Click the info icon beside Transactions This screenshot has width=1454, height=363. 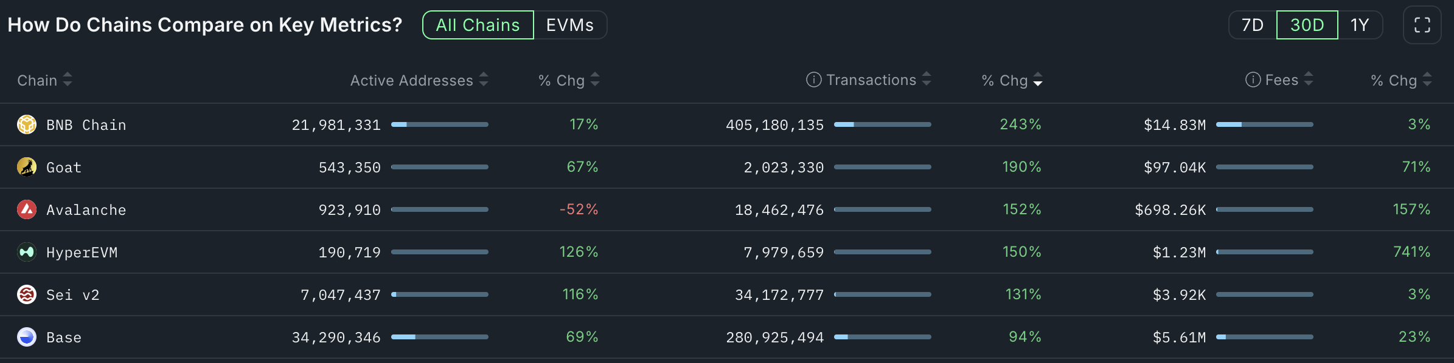pyautogui.click(x=813, y=80)
